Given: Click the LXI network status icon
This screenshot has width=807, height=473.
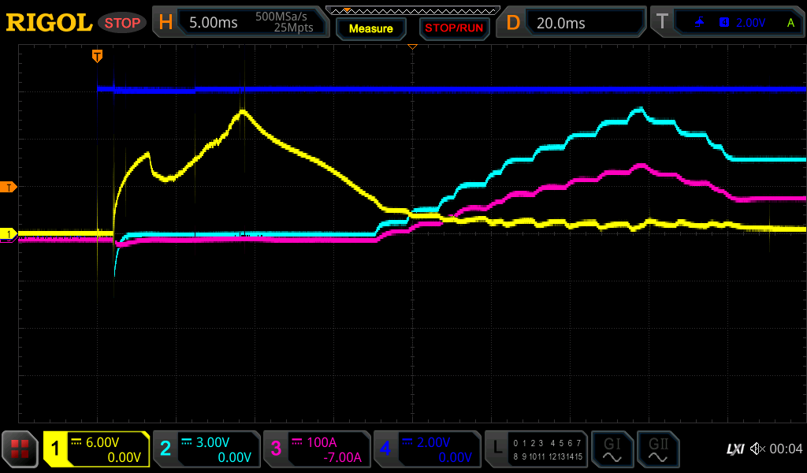Looking at the screenshot, I should pos(734,449).
